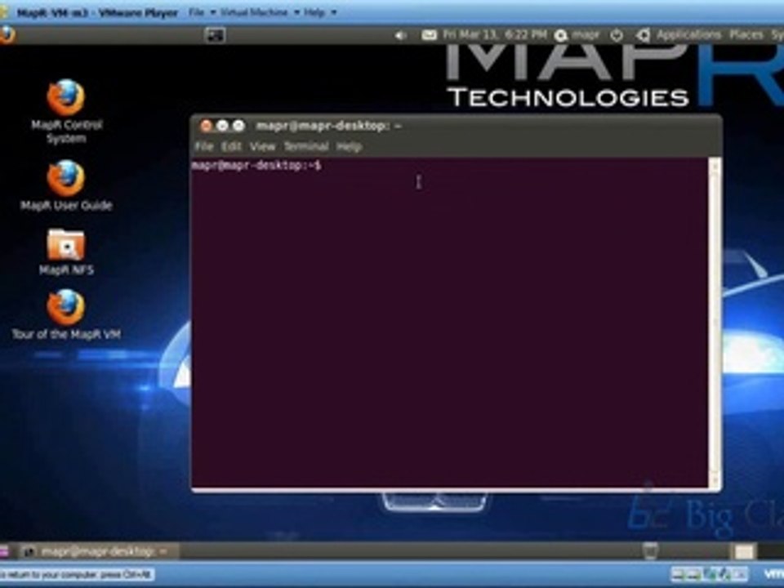Screen dimensions: 784x588
Task: Click the trash icon in bottom panel
Action: click(650, 551)
